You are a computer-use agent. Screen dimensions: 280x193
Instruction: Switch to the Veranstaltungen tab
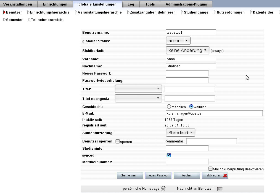point(18,4)
